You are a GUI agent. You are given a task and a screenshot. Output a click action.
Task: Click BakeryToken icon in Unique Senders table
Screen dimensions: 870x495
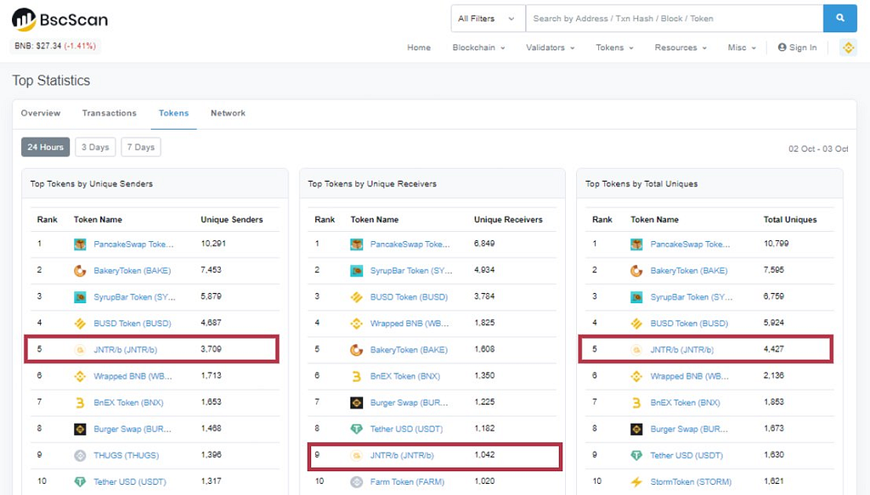(x=80, y=271)
